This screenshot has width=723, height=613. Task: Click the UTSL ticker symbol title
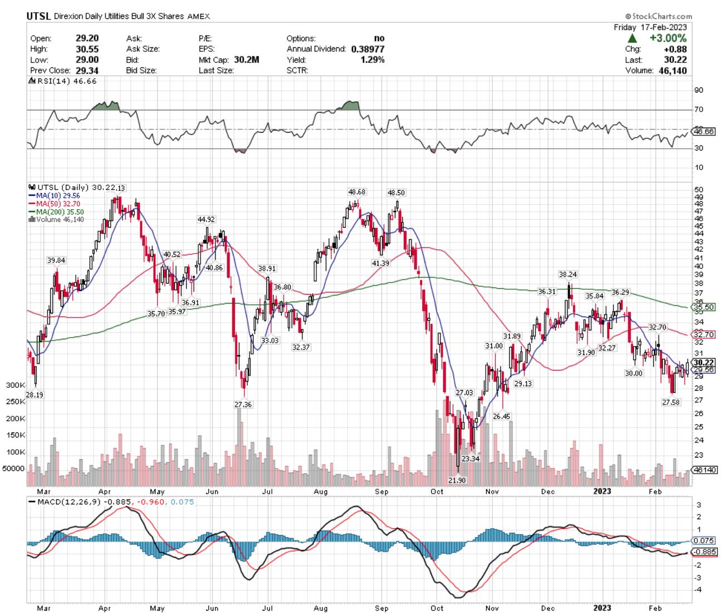pyautogui.click(x=38, y=16)
